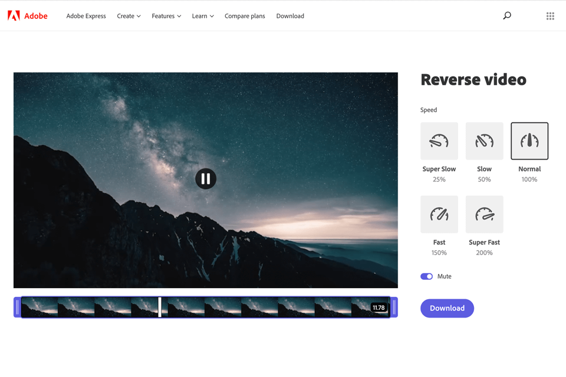The height and width of the screenshot is (377, 566).
Task: Click the Mute label text
Action: click(445, 276)
